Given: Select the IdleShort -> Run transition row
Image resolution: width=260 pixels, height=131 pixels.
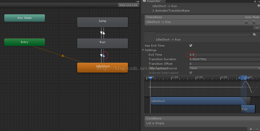Looking at the screenshot, I should tap(202, 22).
